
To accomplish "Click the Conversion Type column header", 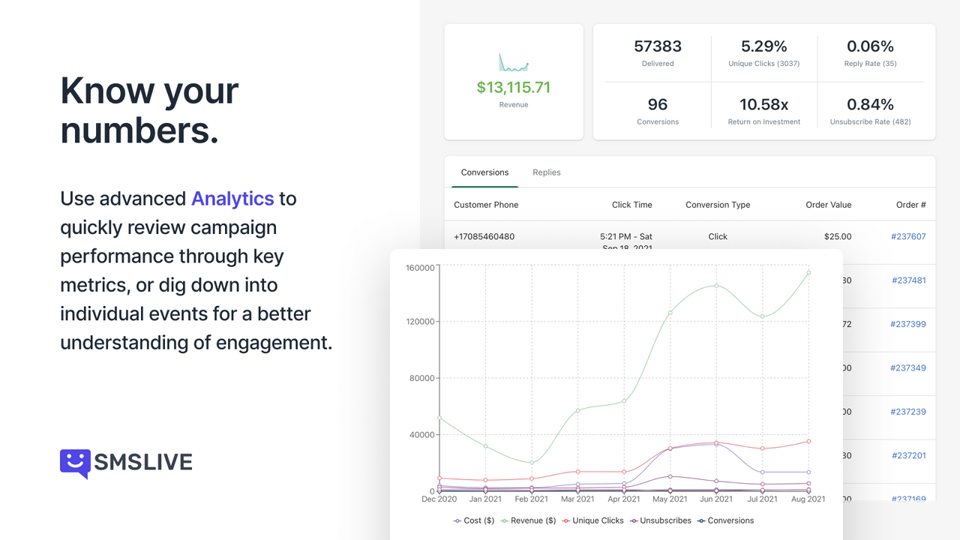I will pos(718,205).
